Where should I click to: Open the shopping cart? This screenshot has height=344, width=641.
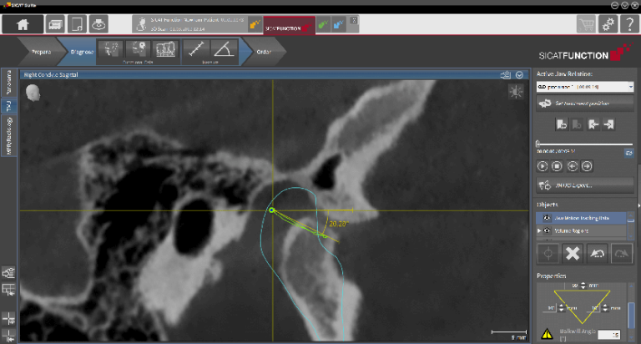pos(587,24)
